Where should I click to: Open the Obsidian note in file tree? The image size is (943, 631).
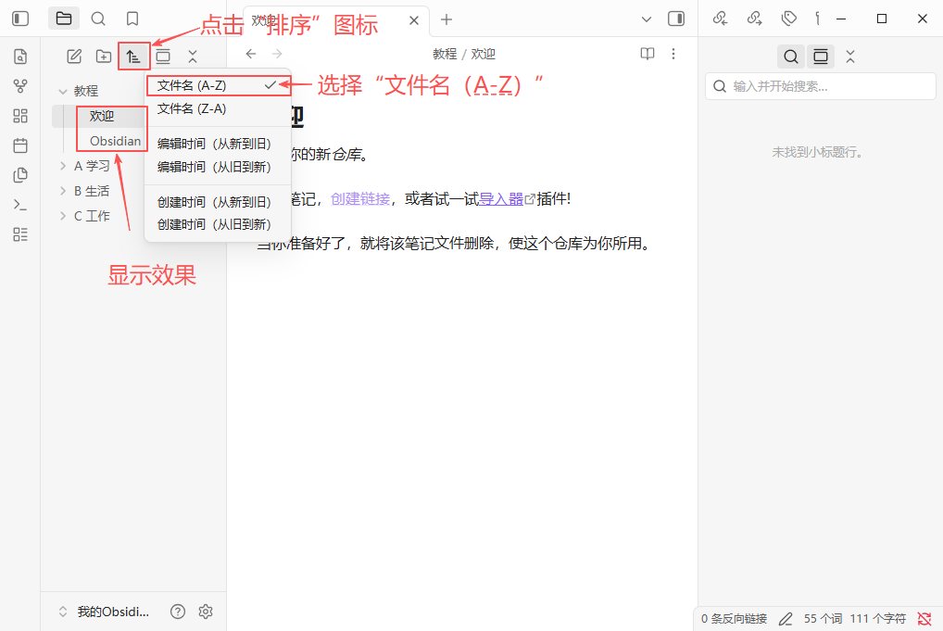115,141
